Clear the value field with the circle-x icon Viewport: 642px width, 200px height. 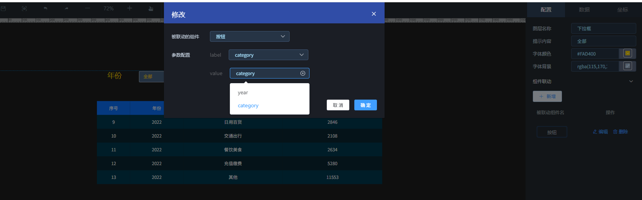[303, 73]
